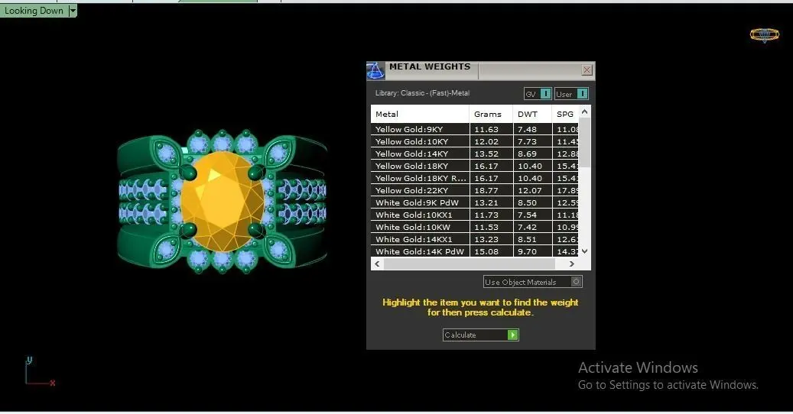Select the Yellow Gold:22KY row

click(474, 190)
